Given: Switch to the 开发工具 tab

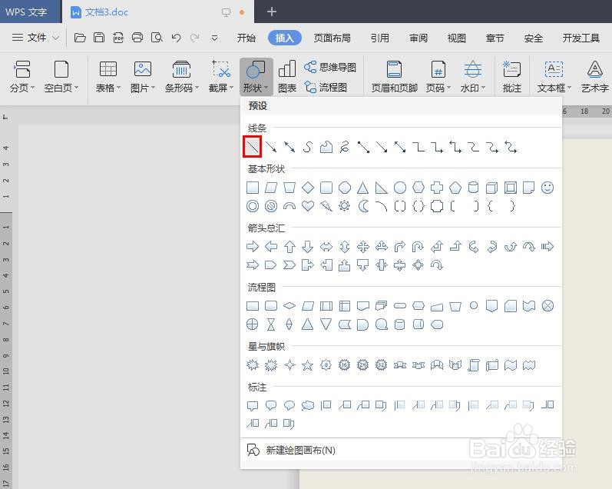Looking at the screenshot, I should tap(581, 38).
